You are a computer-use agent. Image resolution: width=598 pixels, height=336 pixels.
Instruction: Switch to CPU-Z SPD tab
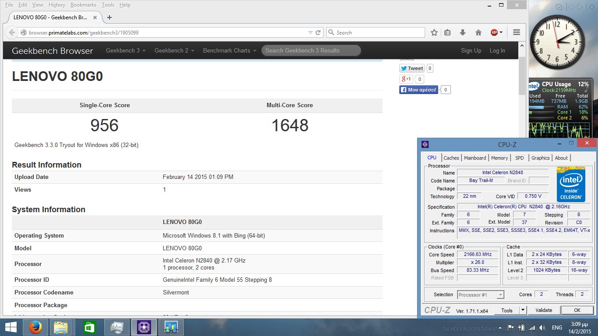coord(519,158)
